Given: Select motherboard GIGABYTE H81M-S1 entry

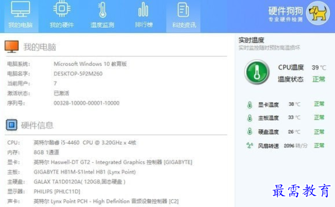Looking at the screenshot, I should (x=84, y=172).
